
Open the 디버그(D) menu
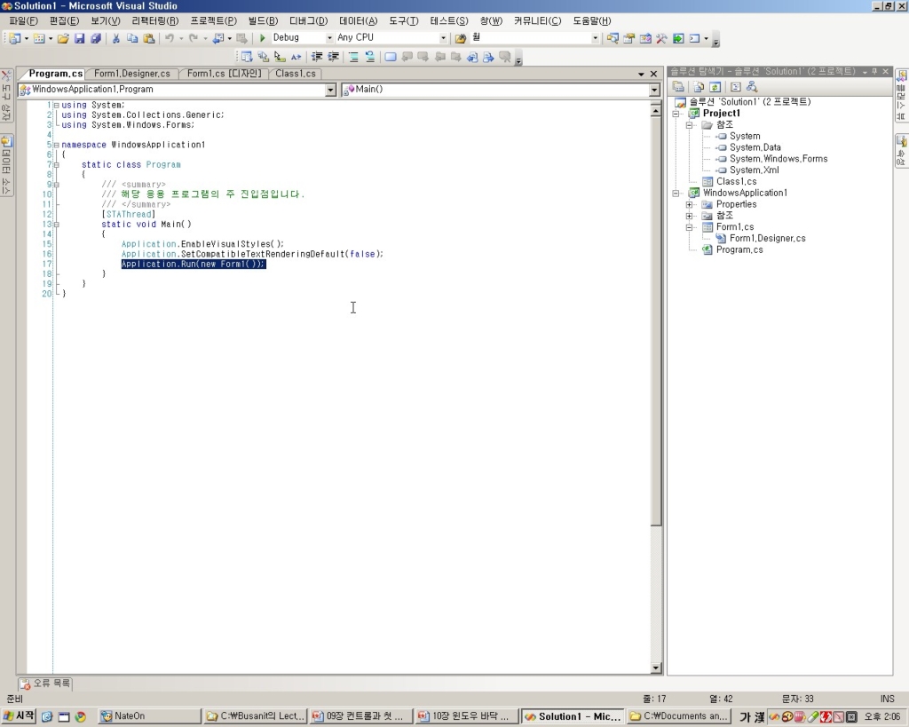click(308, 21)
